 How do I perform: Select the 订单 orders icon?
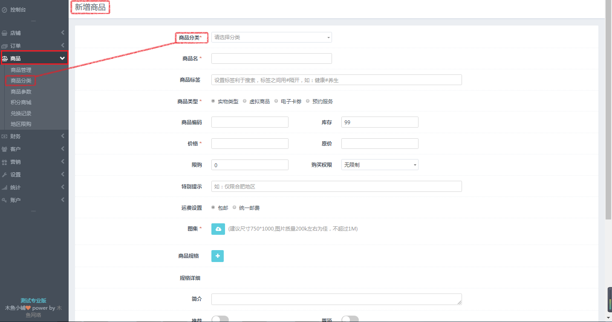[5, 46]
